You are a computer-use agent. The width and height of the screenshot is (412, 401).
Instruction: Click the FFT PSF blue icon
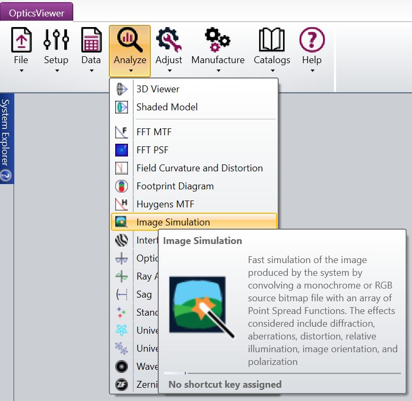coord(122,150)
